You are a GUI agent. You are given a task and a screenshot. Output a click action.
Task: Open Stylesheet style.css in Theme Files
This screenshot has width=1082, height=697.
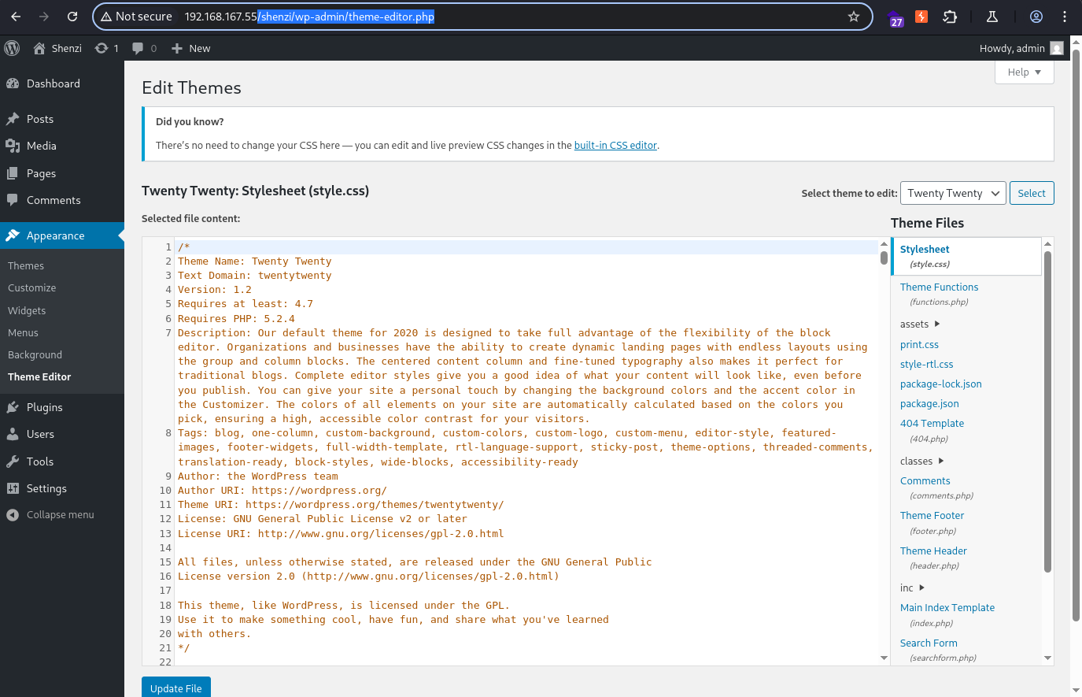[x=966, y=256]
